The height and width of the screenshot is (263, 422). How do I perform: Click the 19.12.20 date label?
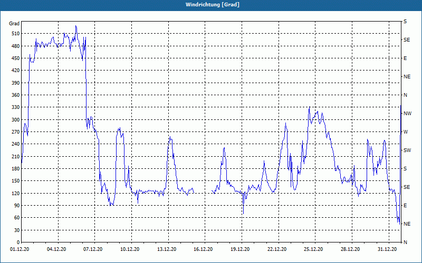coord(240,249)
